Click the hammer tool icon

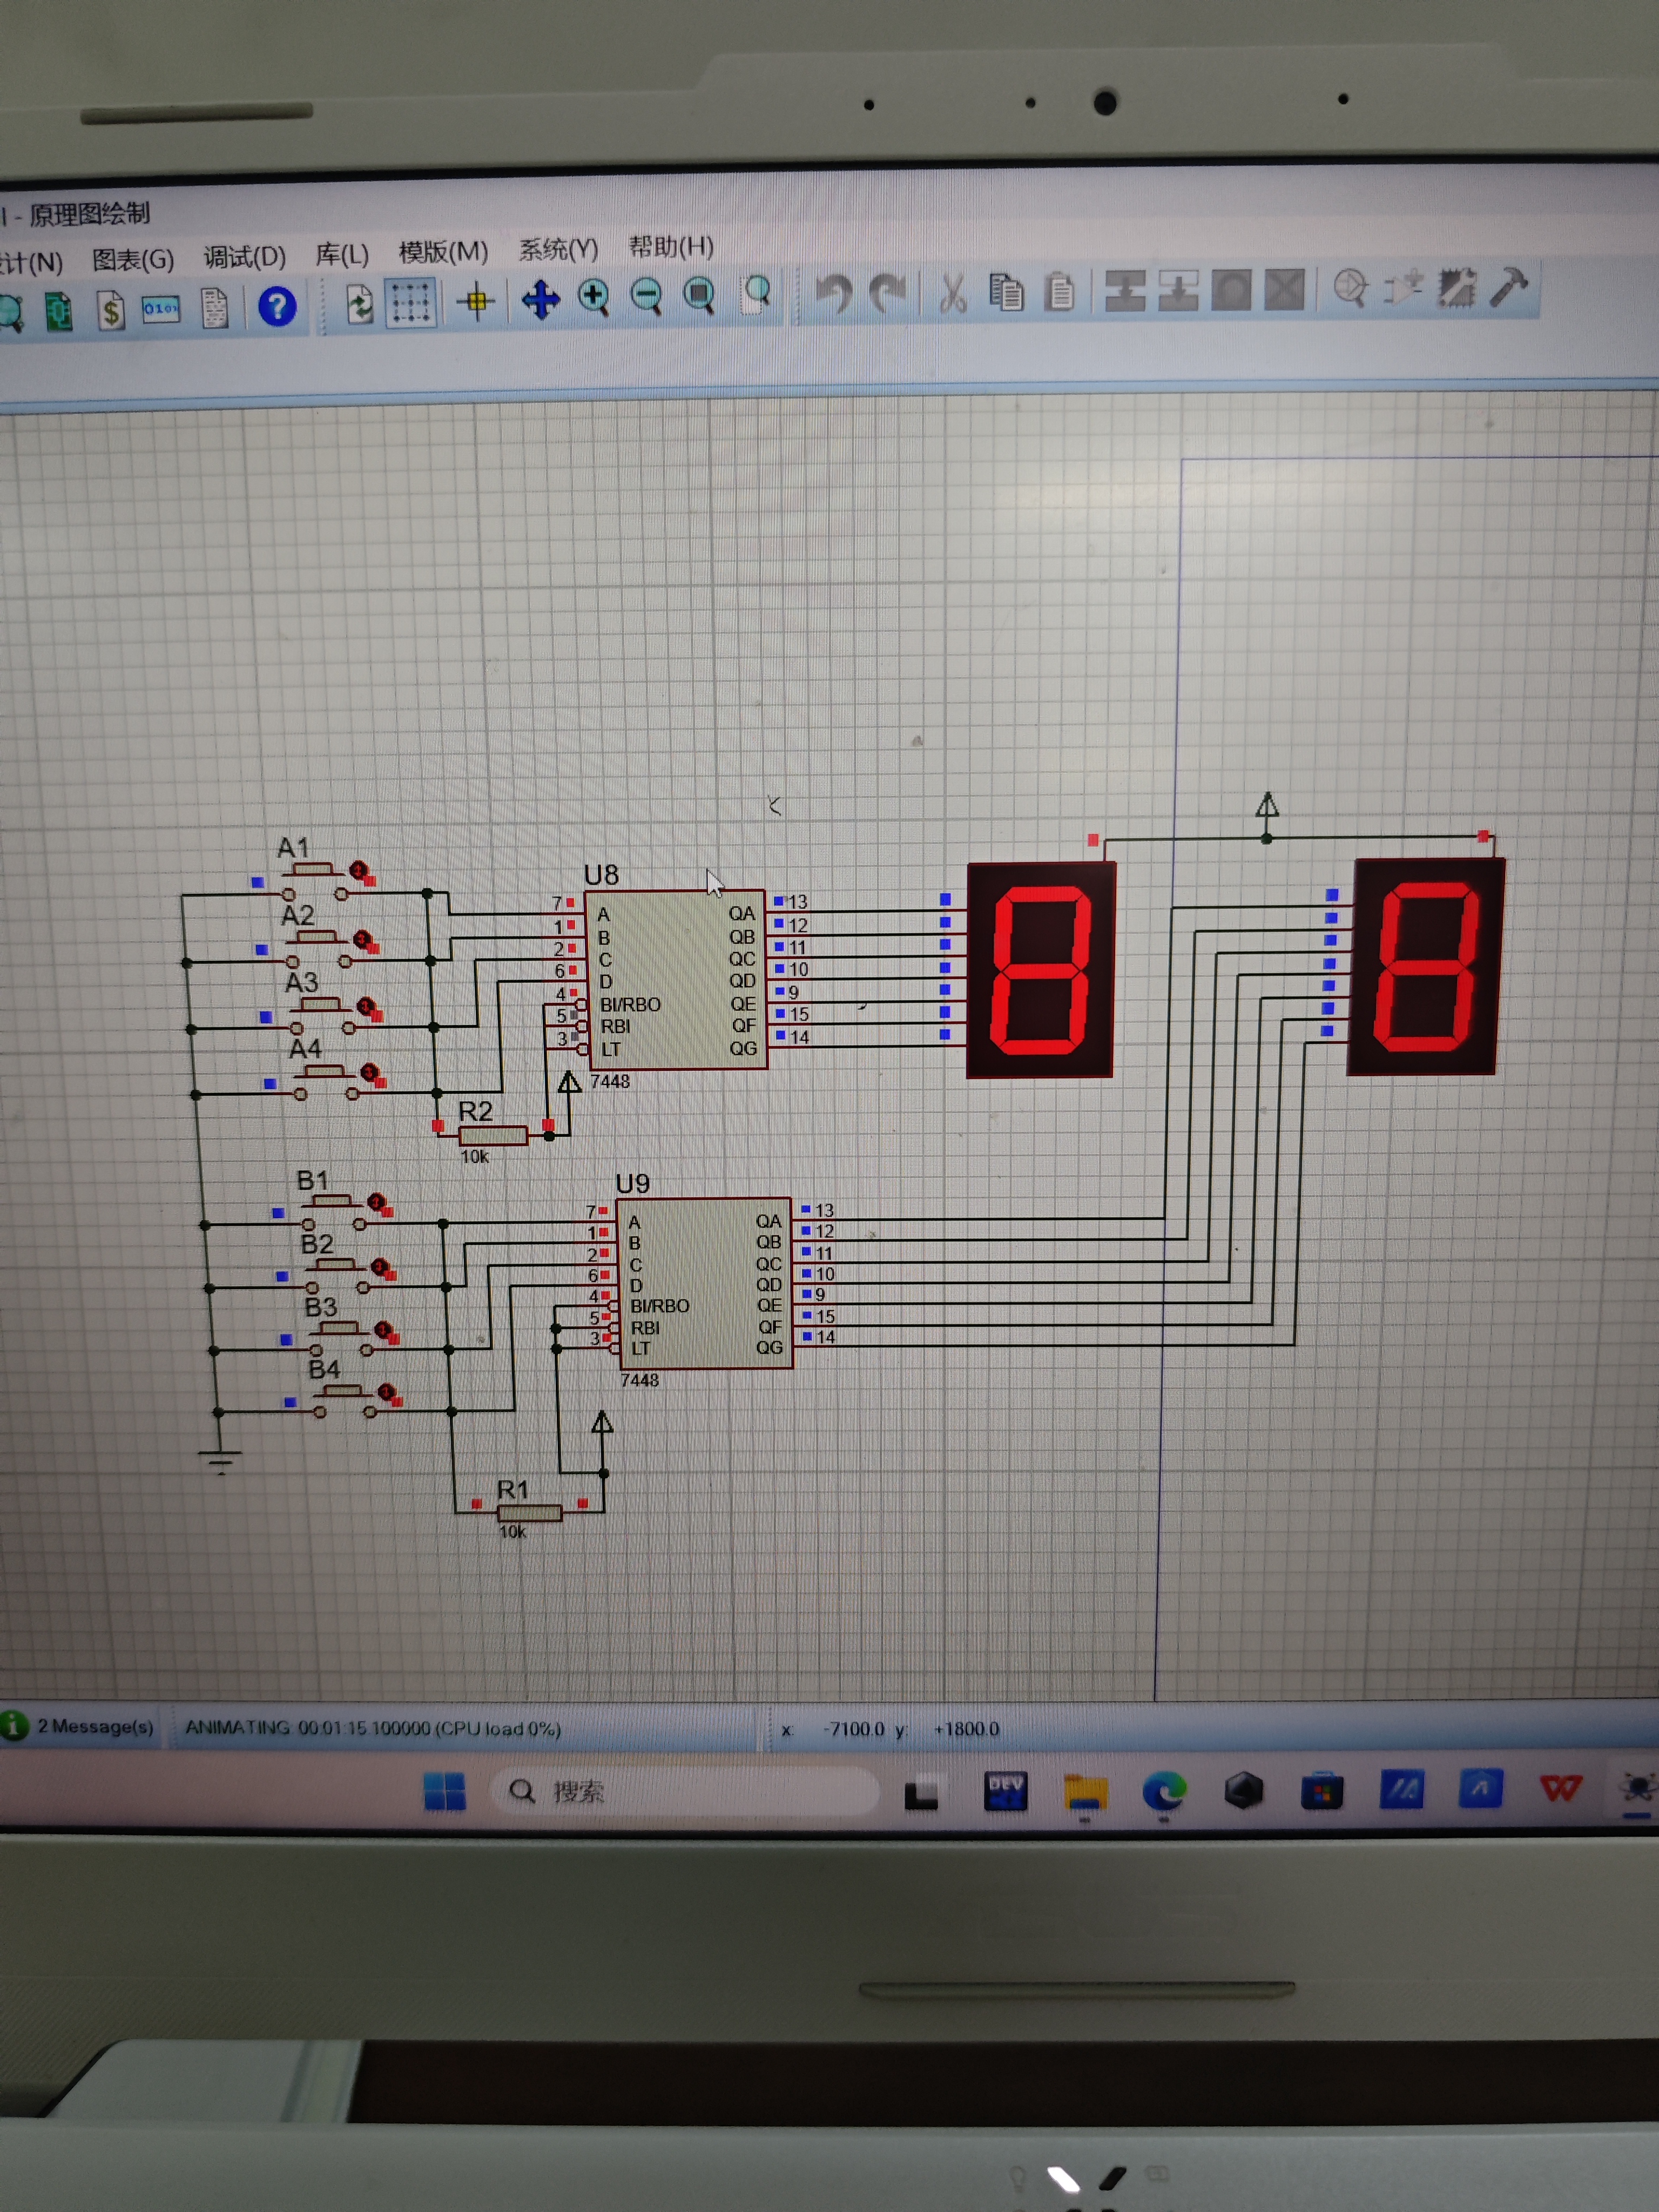pyautogui.click(x=1509, y=286)
